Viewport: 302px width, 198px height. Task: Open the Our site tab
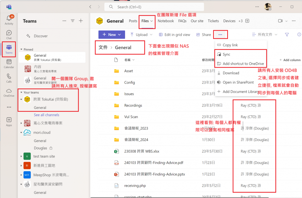coord(197,21)
